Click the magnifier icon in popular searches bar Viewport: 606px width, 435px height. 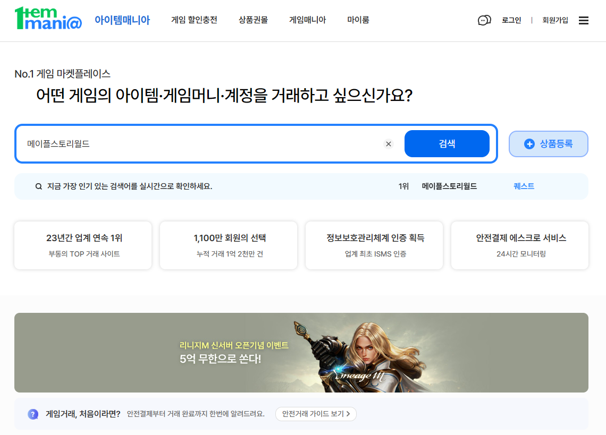click(x=39, y=186)
